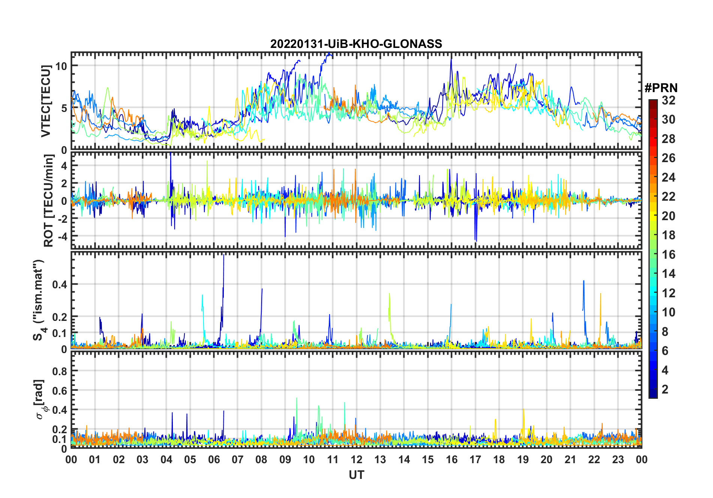Pick x-axis hour tick 17

[475, 459]
